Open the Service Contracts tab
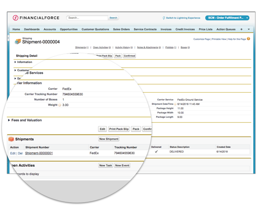This screenshot has height=212, width=262. tap(145, 29)
